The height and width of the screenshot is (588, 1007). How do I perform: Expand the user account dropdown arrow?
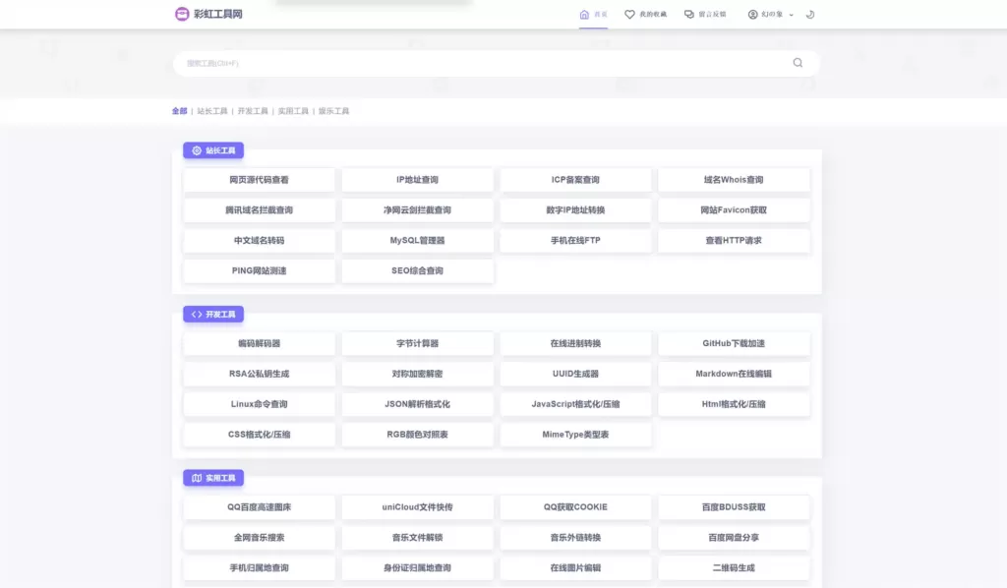792,15
